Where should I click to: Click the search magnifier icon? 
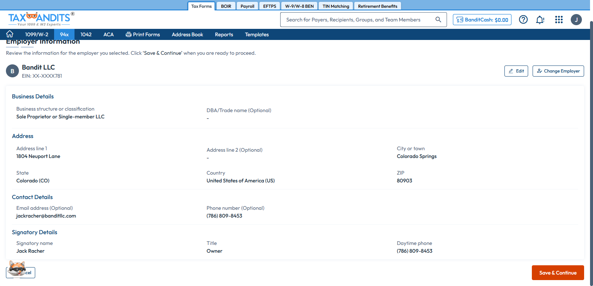coord(438,20)
